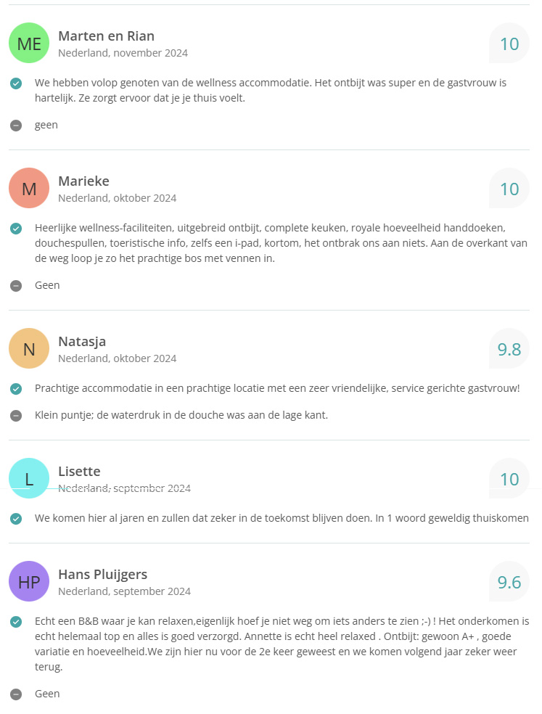Click Marieke's orange M avatar

tap(29, 189)
